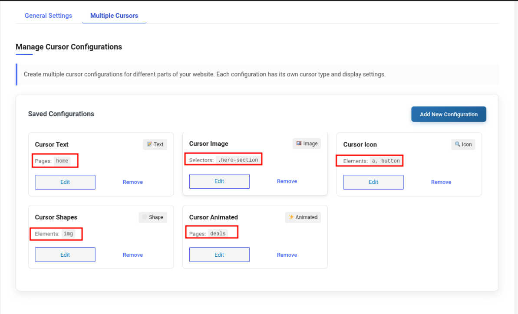Click the Cursor Animated card title
Viewport: 518px width, 314px height.
214,217
